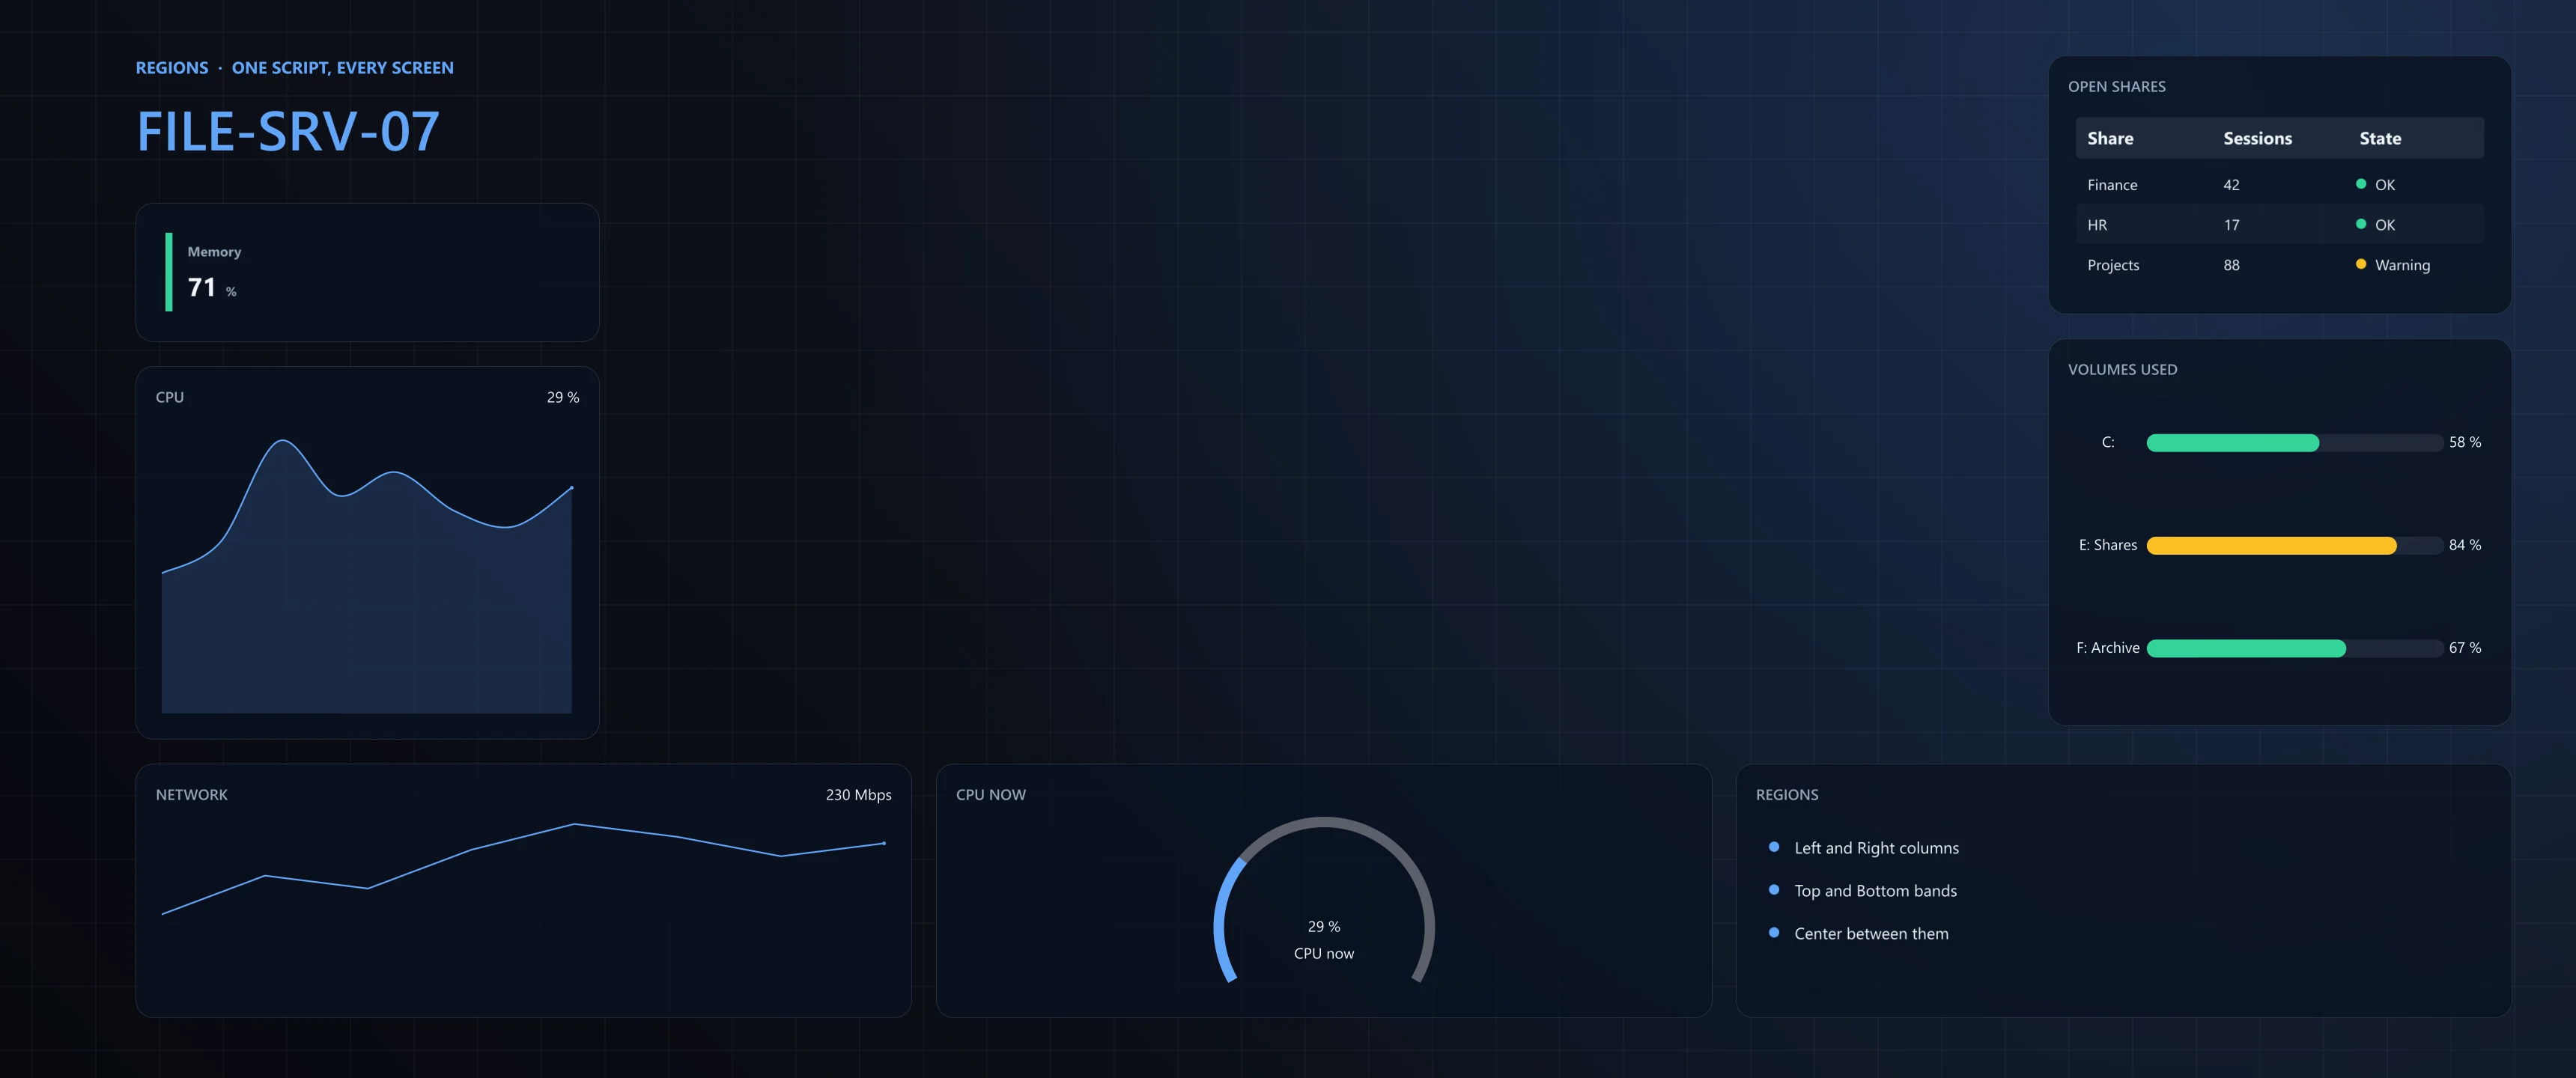Click the 'CPU now' gauge caption
This screenshot has height=1078, width=2576.
coord(1324,954)
